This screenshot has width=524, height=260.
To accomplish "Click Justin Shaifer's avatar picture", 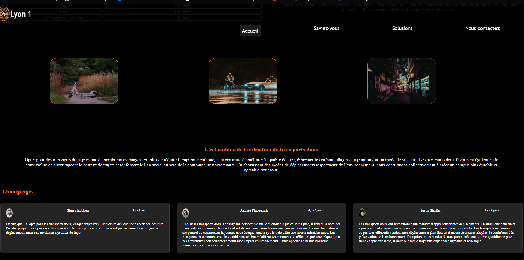I will [362, 213].
